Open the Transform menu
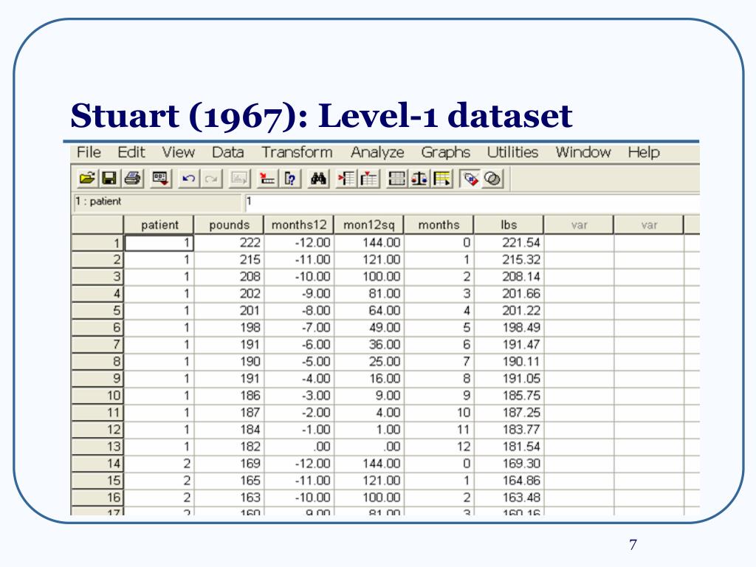This screenshot has height=567, width=756. point(297,152)
